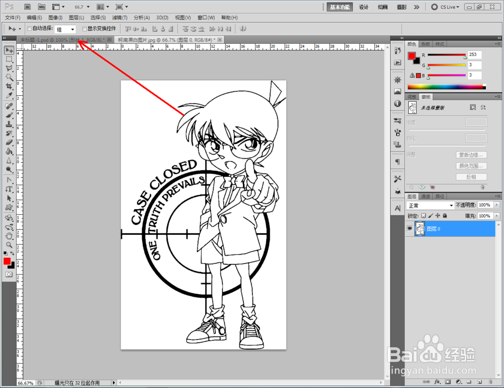
Task: Swap foreground and background colors
Action: click(12, 253)
